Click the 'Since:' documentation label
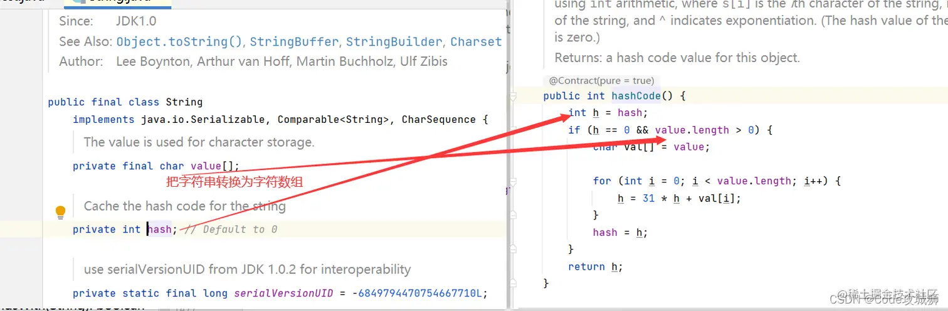Image resolution: width=948 pixels, height=311 pixels. click(76, 21)
